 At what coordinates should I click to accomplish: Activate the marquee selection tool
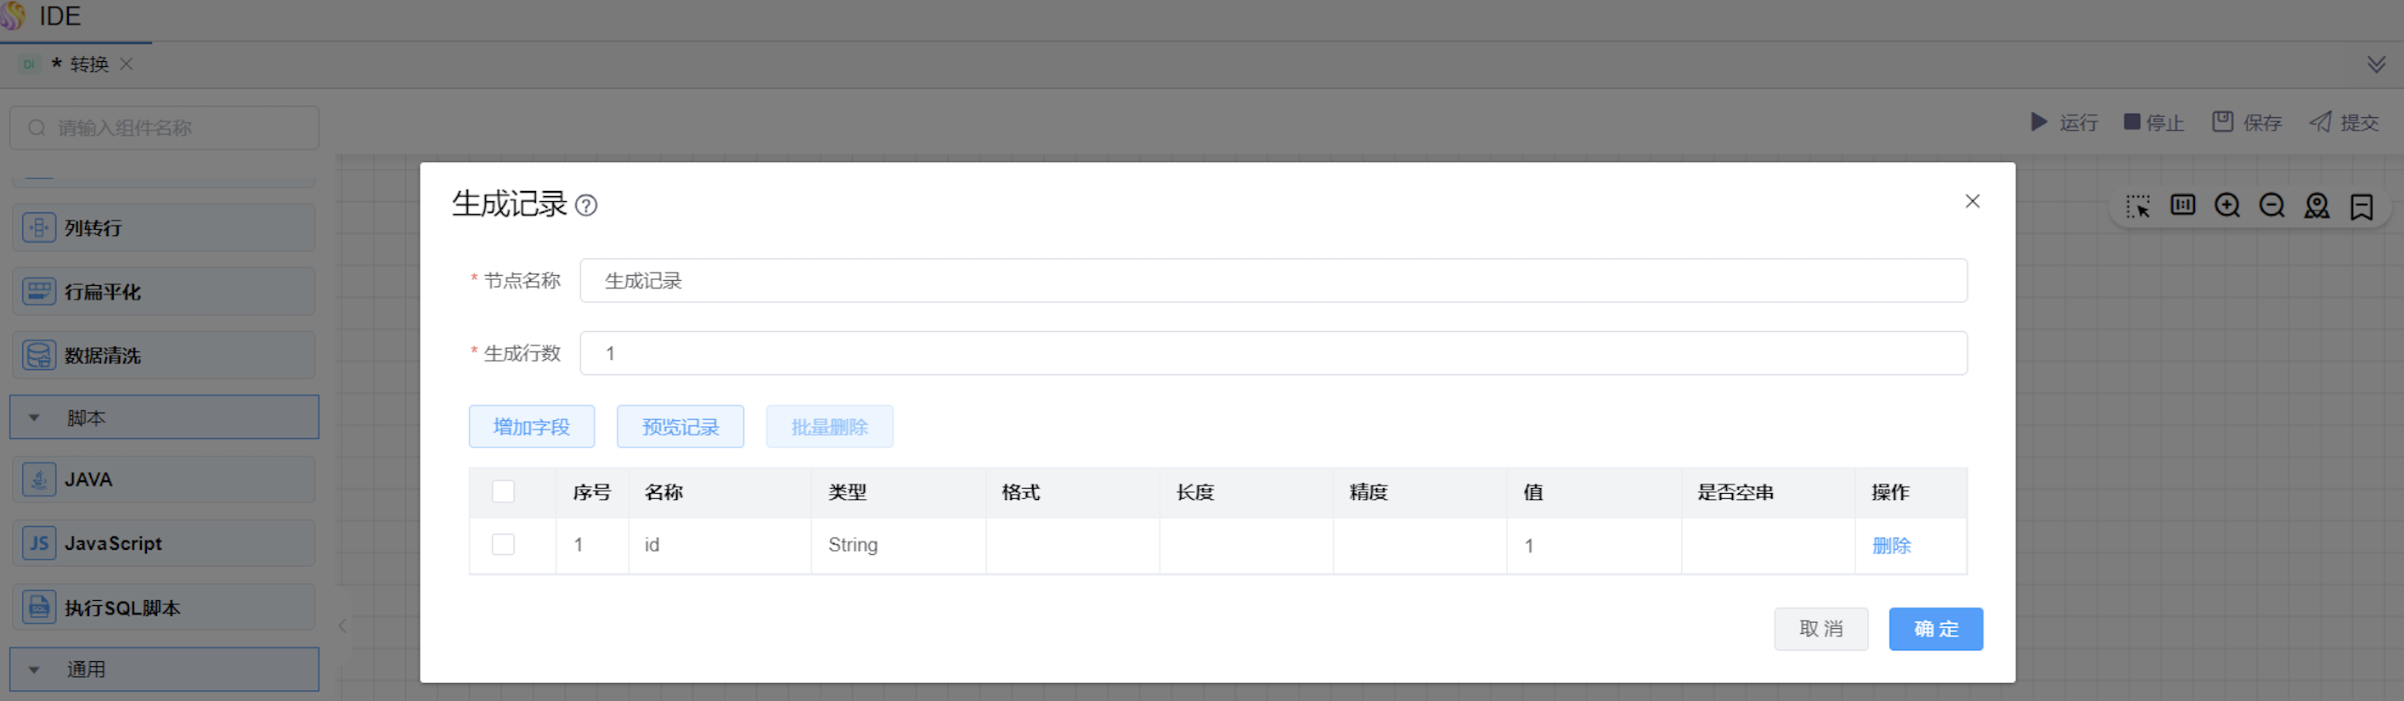2138,206
